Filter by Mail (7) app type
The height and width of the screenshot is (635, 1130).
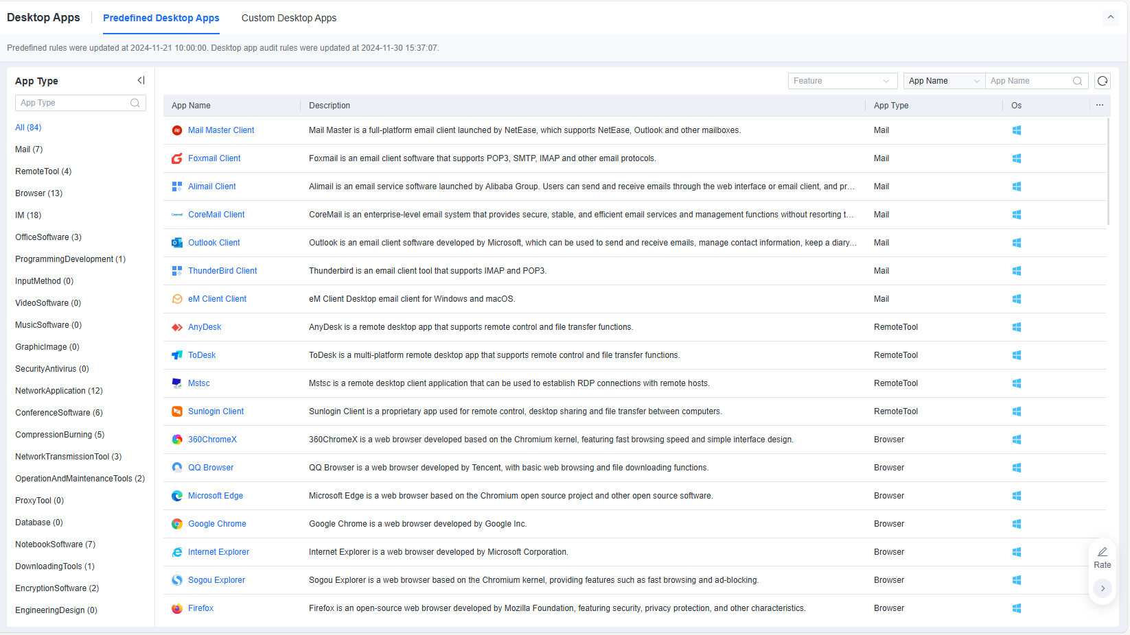tap(29, 149)
